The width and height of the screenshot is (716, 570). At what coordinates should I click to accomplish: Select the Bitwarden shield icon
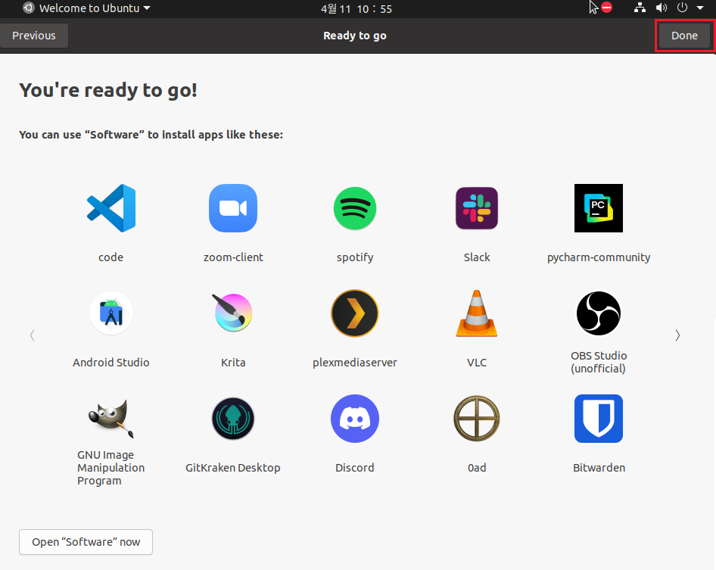pyautogui.click(x=599, y=419)
